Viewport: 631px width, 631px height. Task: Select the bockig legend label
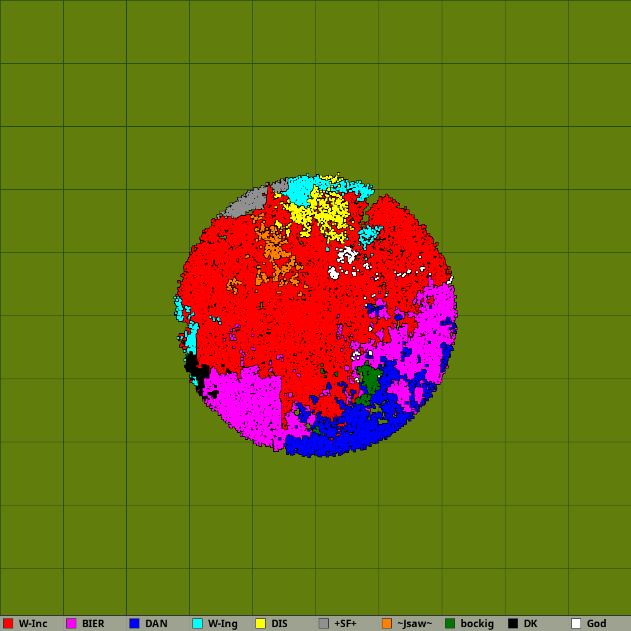tap(477, 624)
